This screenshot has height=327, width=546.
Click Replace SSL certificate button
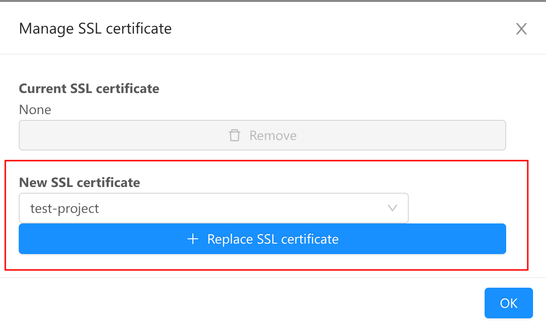262,239
